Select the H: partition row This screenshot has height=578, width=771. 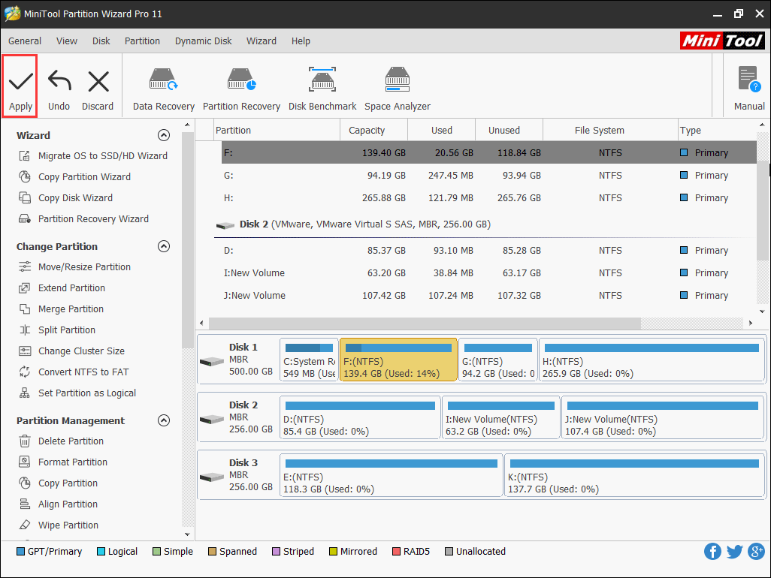click(488, 198)
